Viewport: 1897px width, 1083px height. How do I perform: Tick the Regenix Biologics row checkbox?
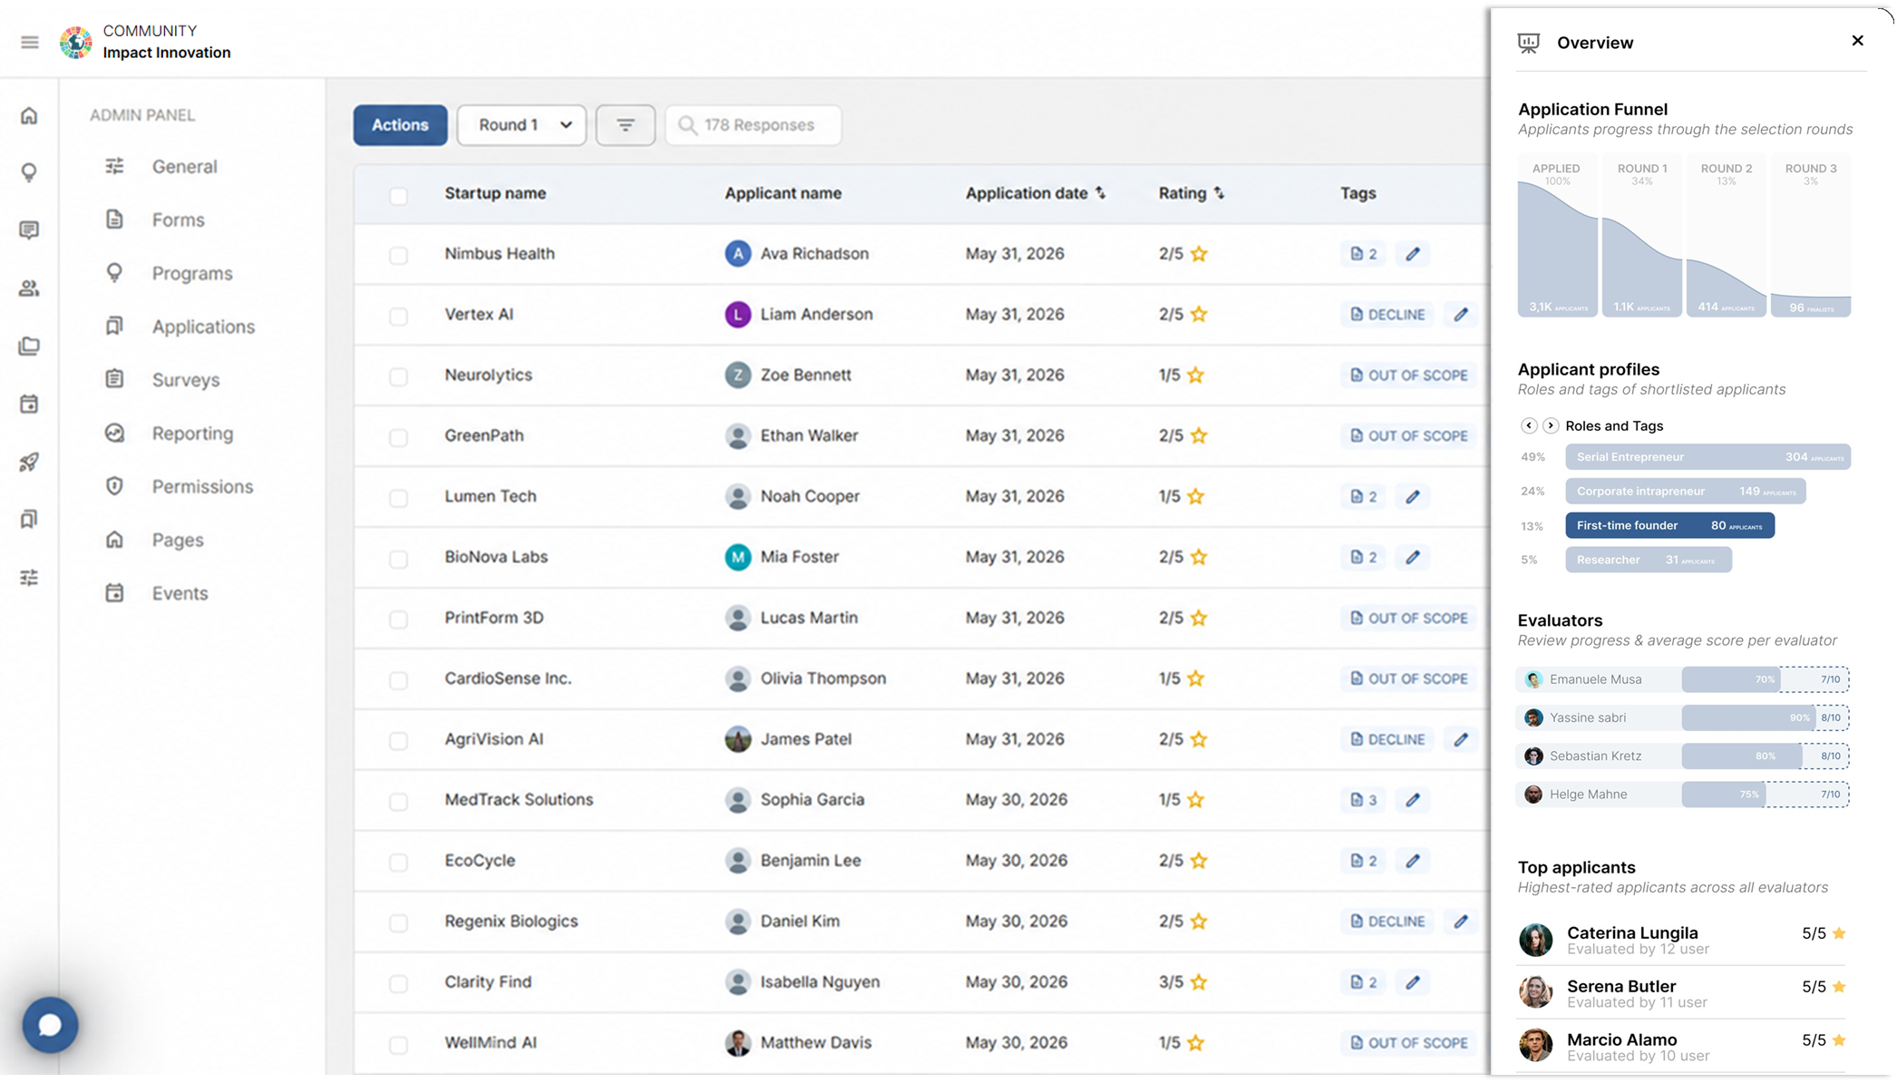click(x=398, y=923)
